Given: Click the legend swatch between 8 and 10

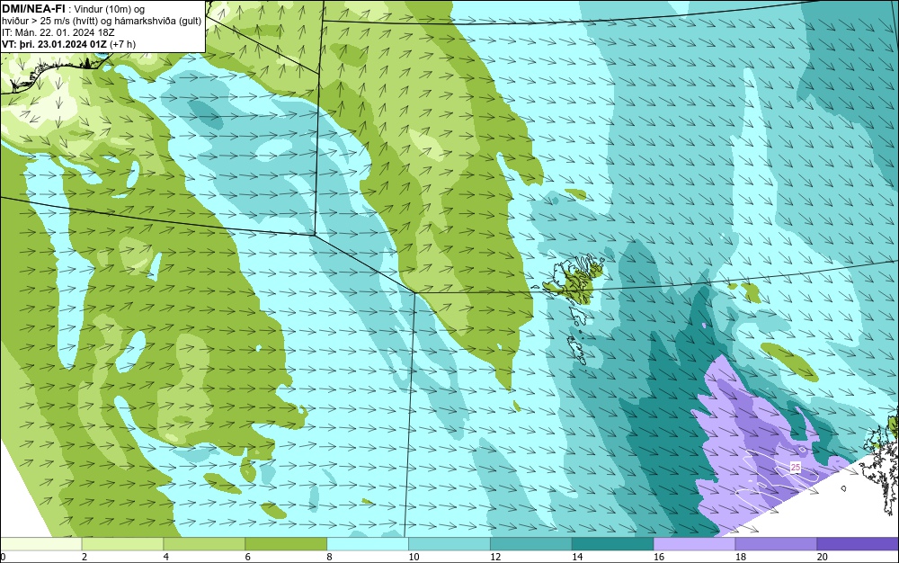Looking at the screenshot, I should point(368,544).
